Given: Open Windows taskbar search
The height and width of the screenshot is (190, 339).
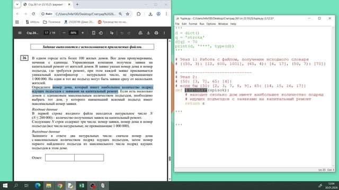Looking at the screenshot, I should [x=16, y=185].
